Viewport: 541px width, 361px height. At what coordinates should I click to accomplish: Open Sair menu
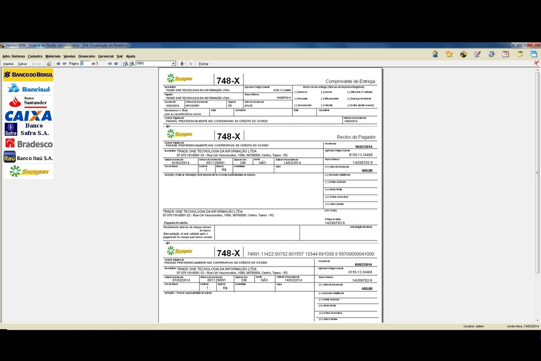coord(120,57)
